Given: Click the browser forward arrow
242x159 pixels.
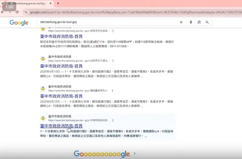Looking at the screenshot, I should [10, 12].
